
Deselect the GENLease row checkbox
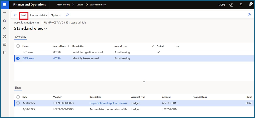pyautogui.click(x=18, y=58)
